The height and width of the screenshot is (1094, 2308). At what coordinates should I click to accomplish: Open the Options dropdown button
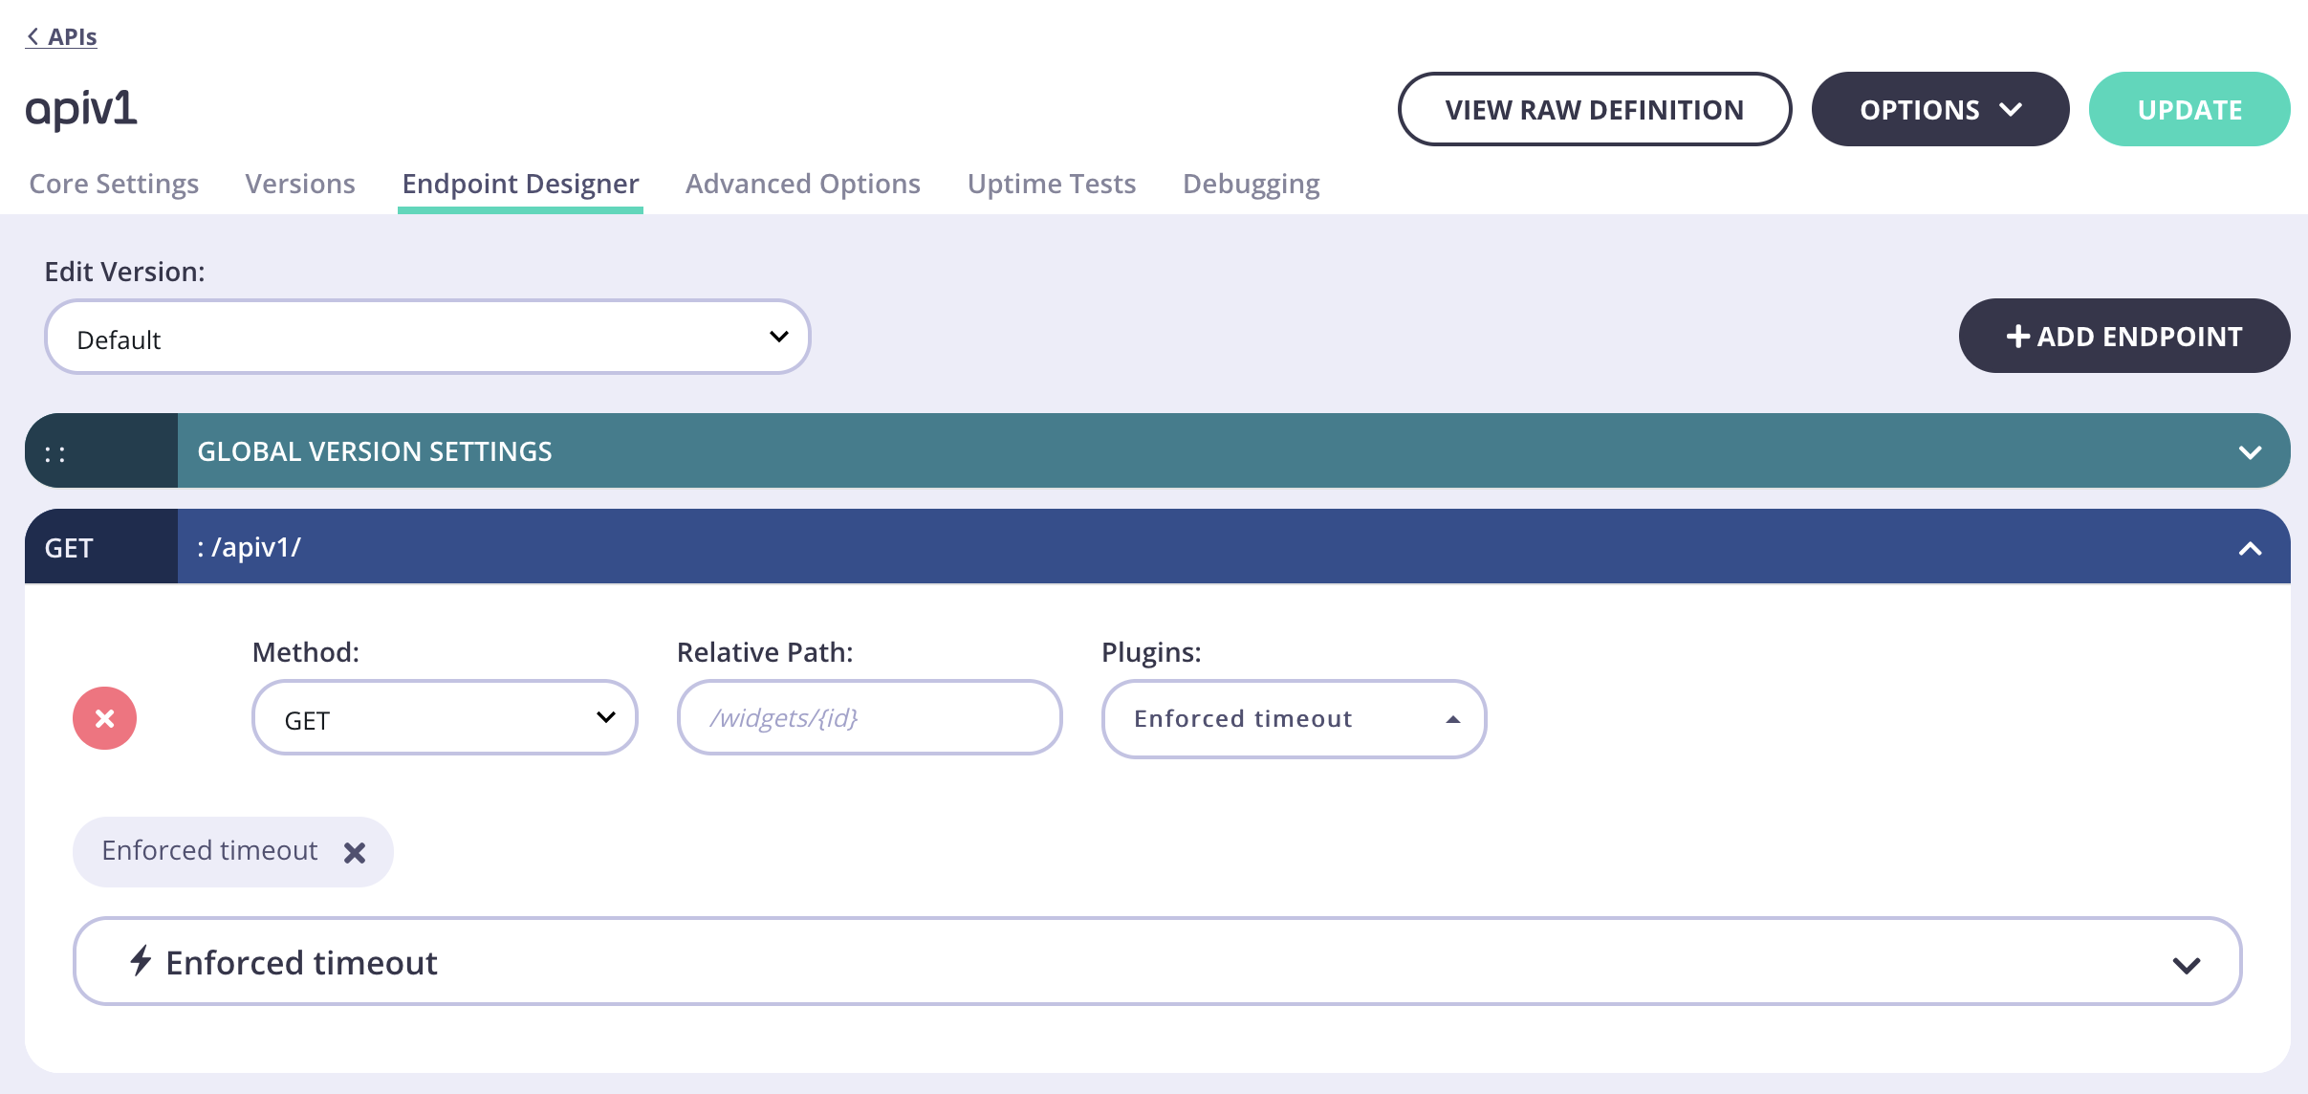pyautogui.click(x=1940, y=110)
